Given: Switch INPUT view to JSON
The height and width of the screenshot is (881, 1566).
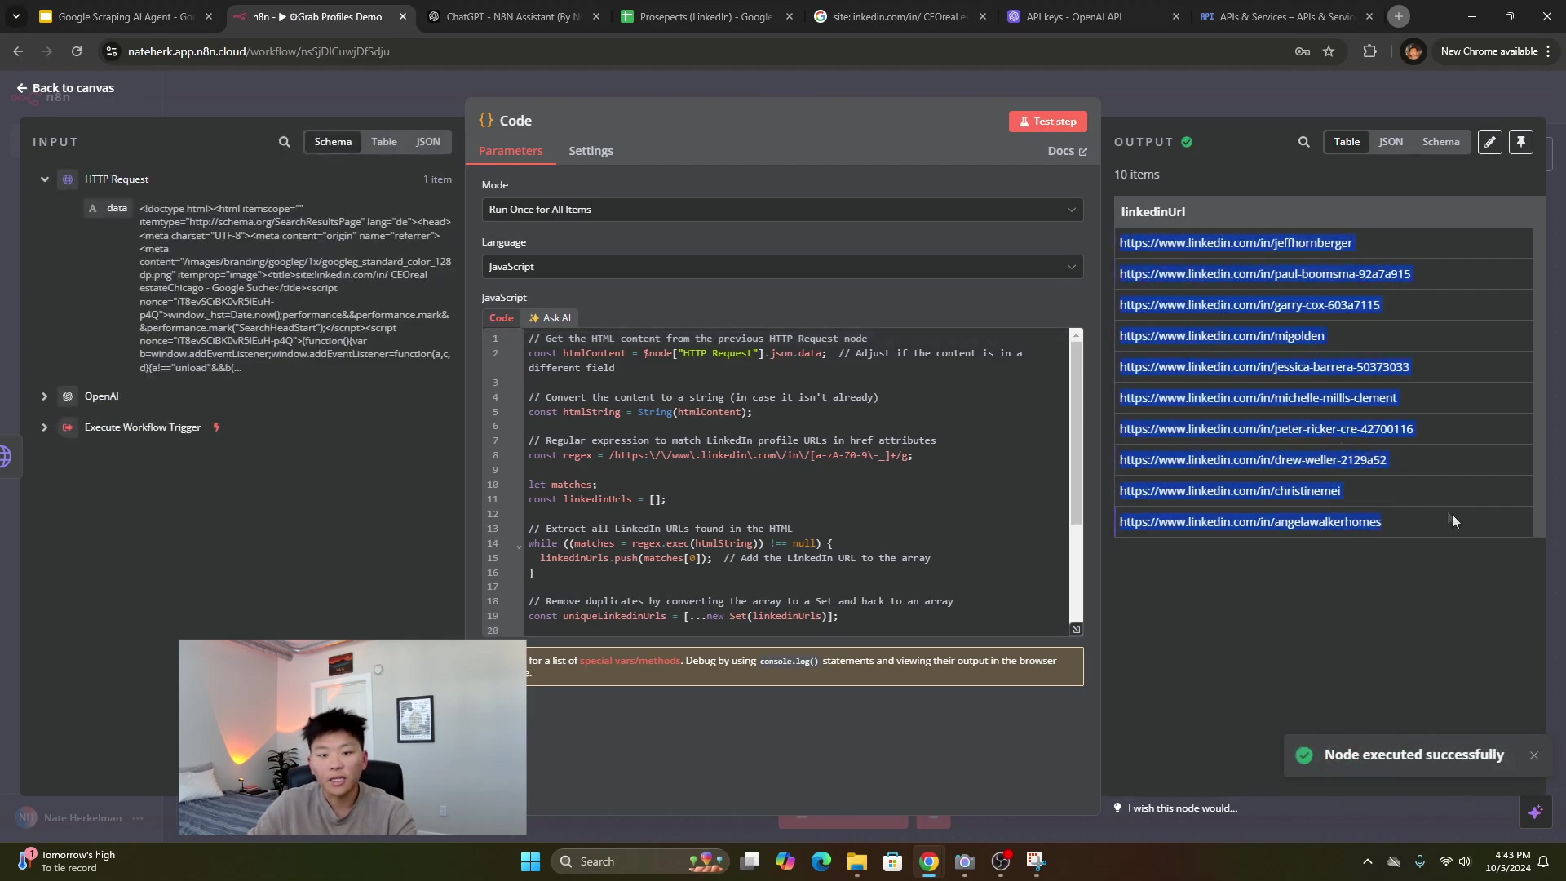Looking at the screenshot, I should [428, 142].
